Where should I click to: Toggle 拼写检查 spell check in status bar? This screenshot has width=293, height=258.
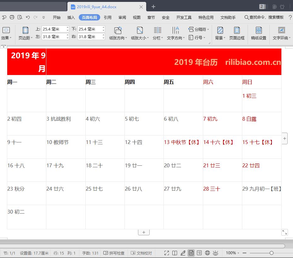[x=114, y=253]
